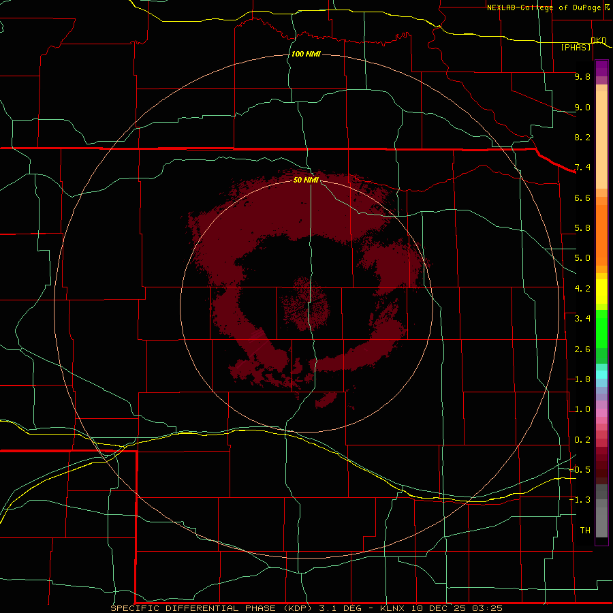Click the 9.8 scale value
Viewport: 613px width, 613px height.
point(582,76)
